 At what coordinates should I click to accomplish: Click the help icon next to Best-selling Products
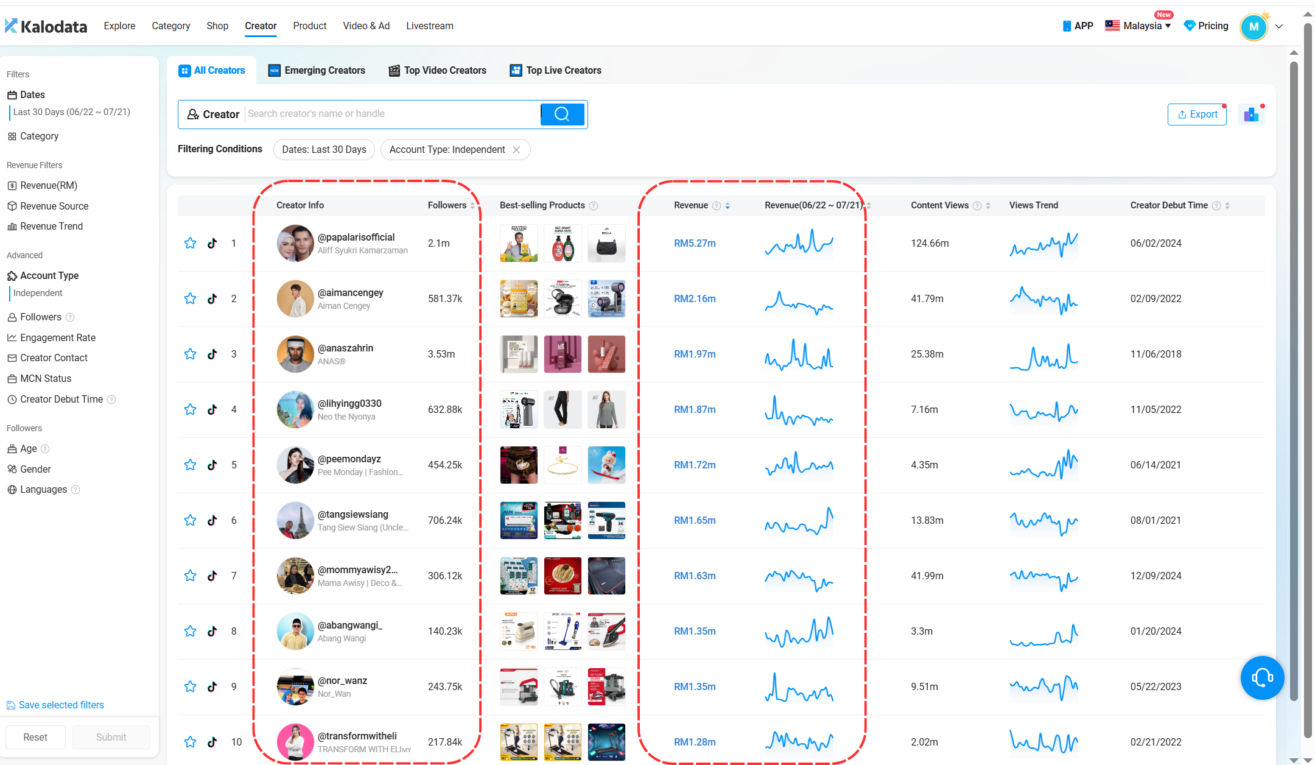594,206
